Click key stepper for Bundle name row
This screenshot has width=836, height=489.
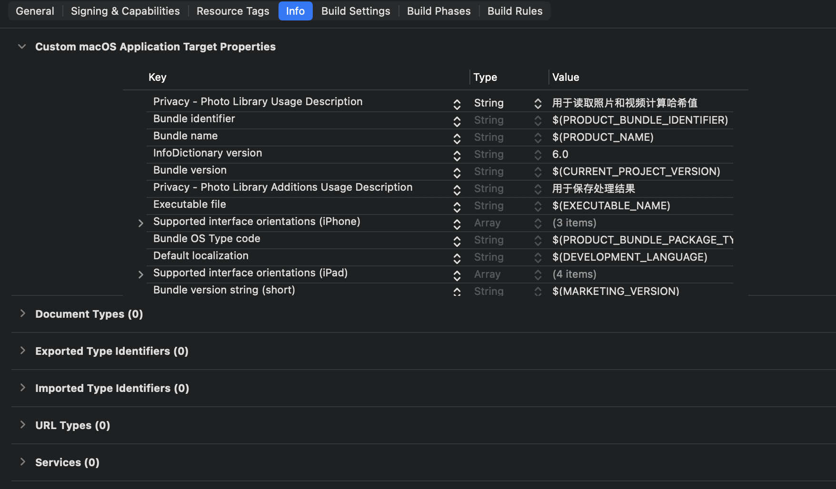point(457,138)
